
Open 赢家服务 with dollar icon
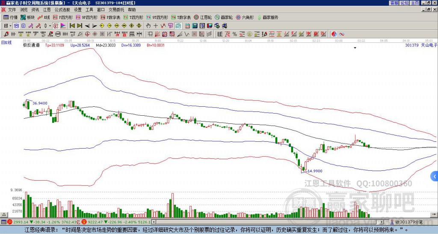(268, 17)
